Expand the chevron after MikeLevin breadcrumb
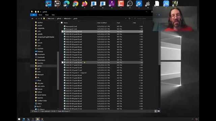Image resolution: width=216 pixels, height=121 pixels. pyautogui.click(x=72, y=18)
